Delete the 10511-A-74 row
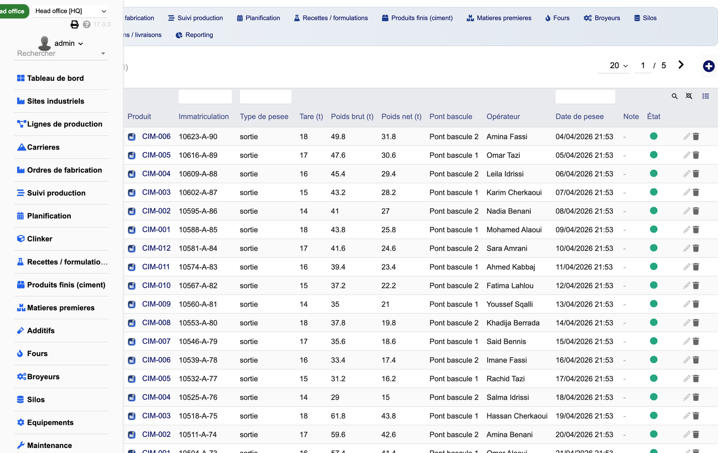Viewport: 725px width, 453px height. click(x=696, y=434)
